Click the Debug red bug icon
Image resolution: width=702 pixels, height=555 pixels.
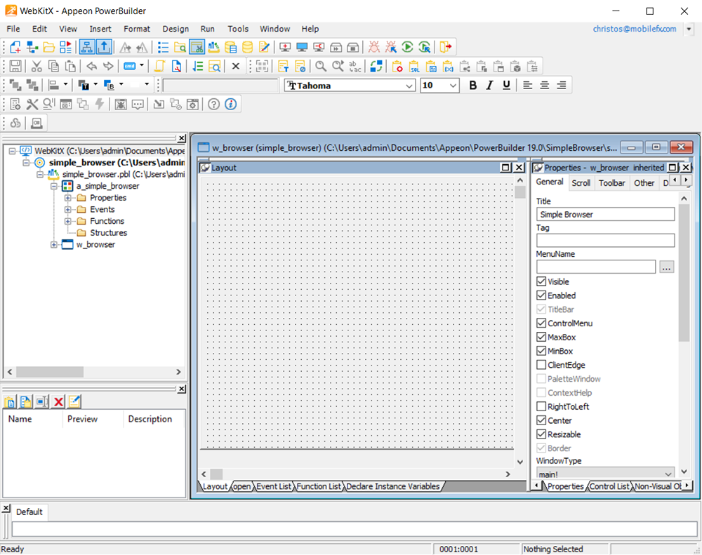click(374, 47)
